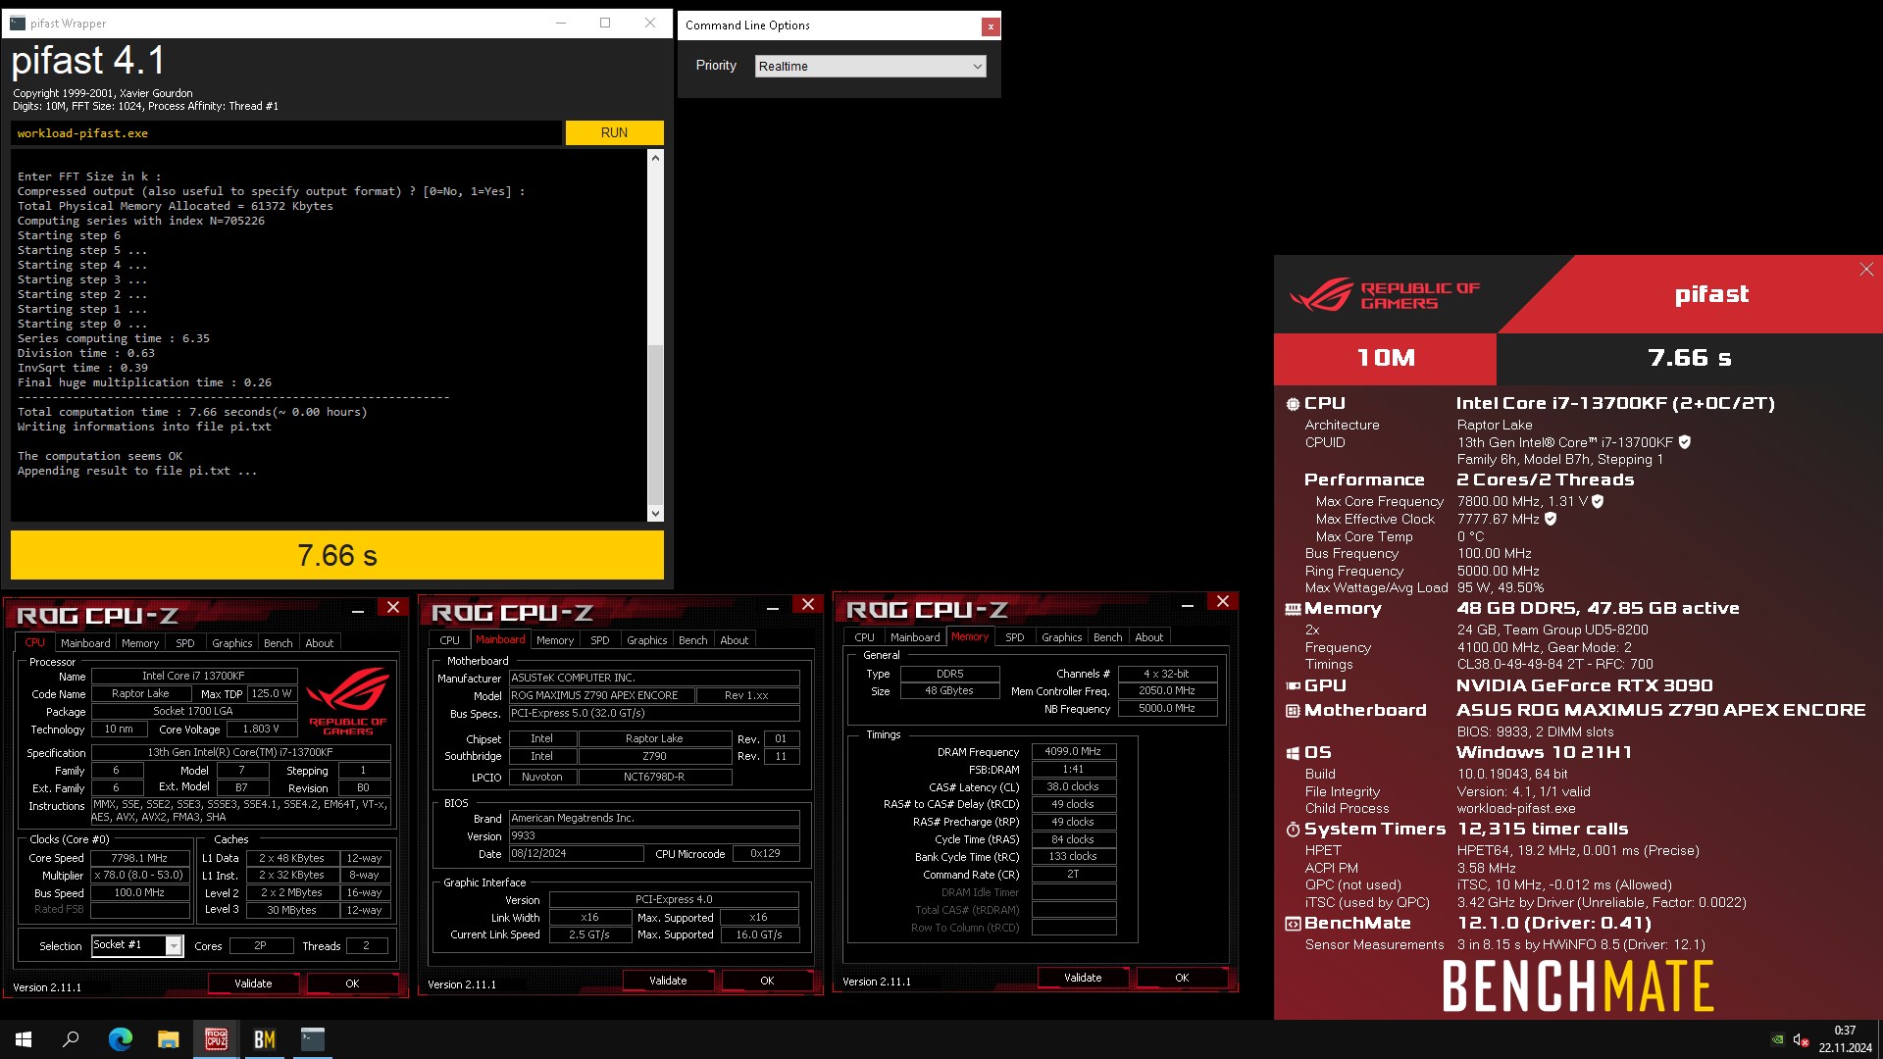
Task: Click the Max Effective Clock verified shield icon
Action: click(x=1551, y=519)
